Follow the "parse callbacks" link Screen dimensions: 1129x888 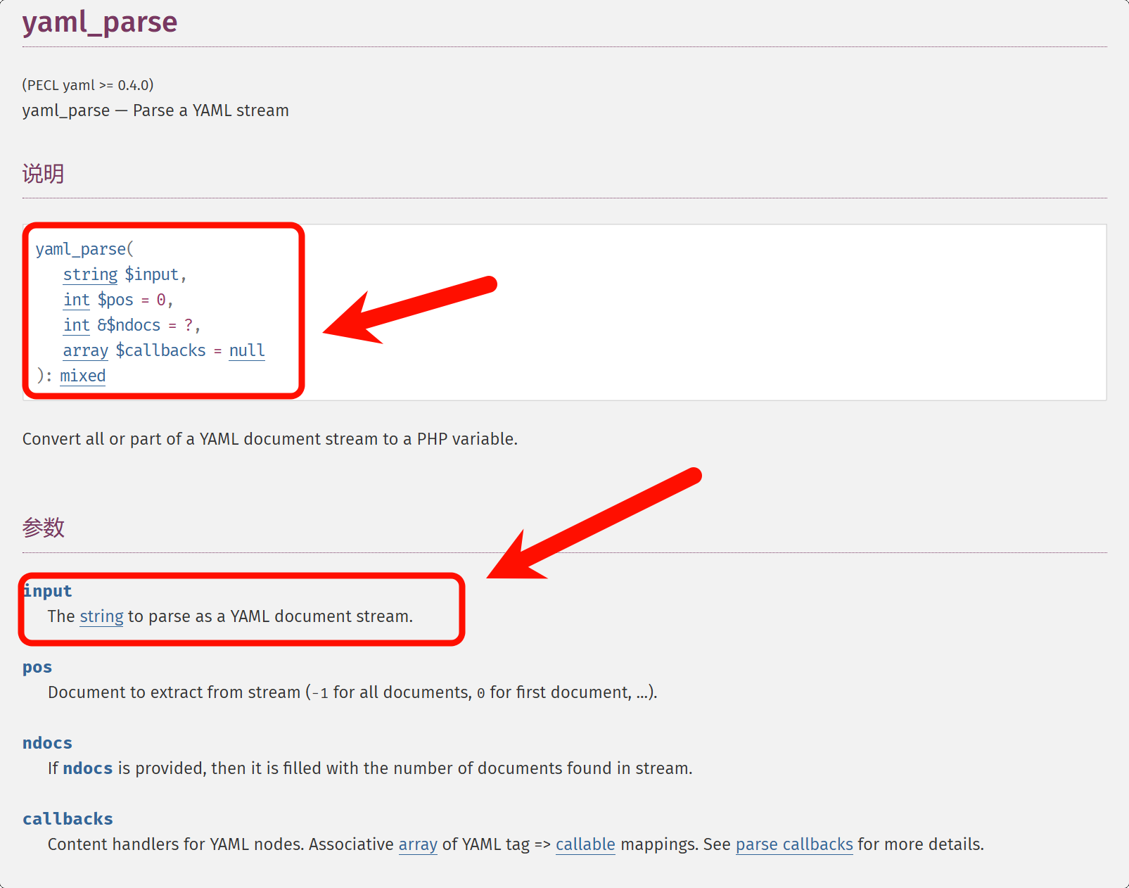794,844
